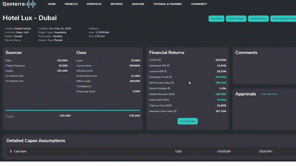This screenshot has height=166, width=296.
Task: Open the PORTFOLIO menu
Action: [x=94, y=4]
